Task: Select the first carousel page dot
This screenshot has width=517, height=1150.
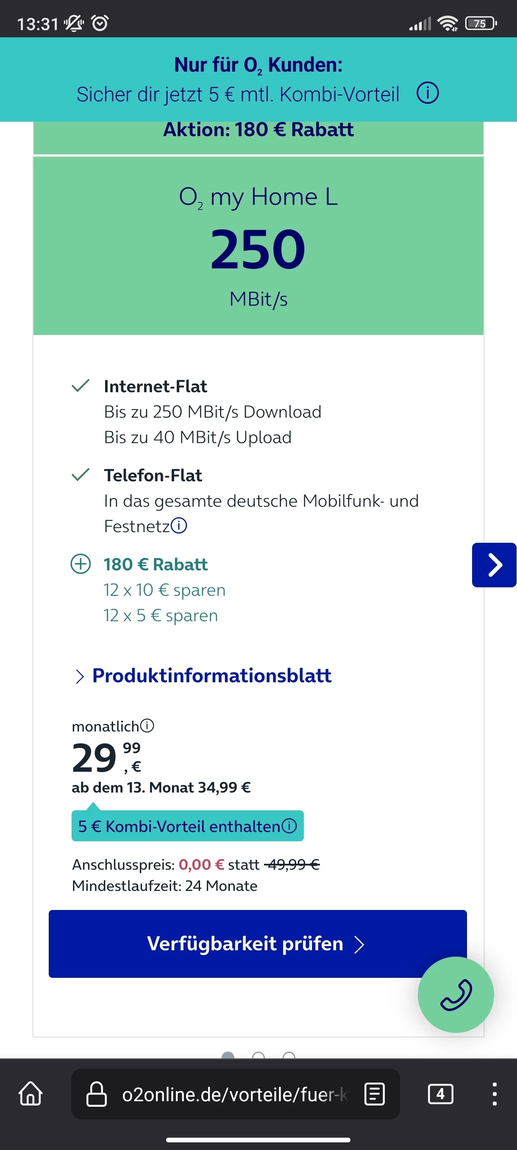Action: (228, 1055)
